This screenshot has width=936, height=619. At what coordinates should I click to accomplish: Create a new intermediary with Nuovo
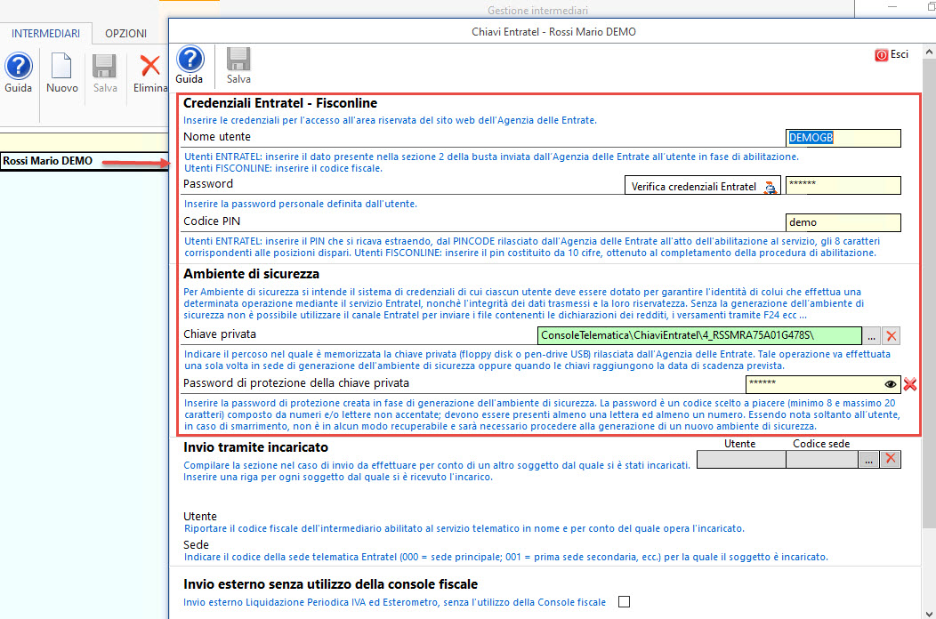pos(62,73)
